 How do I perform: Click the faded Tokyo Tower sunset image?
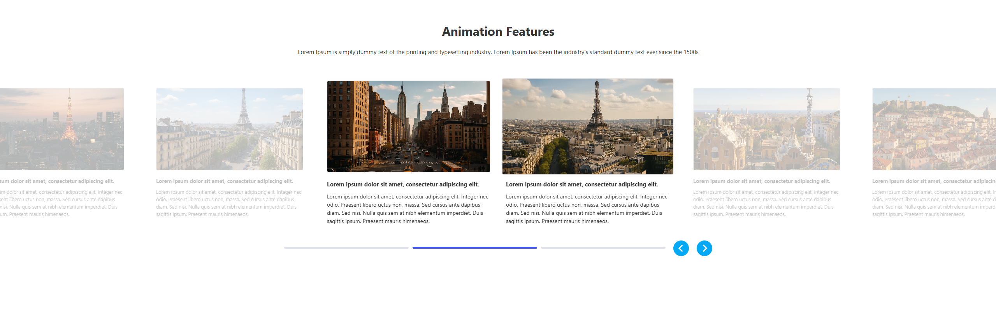pyautogui.click(x=61, y=129)
